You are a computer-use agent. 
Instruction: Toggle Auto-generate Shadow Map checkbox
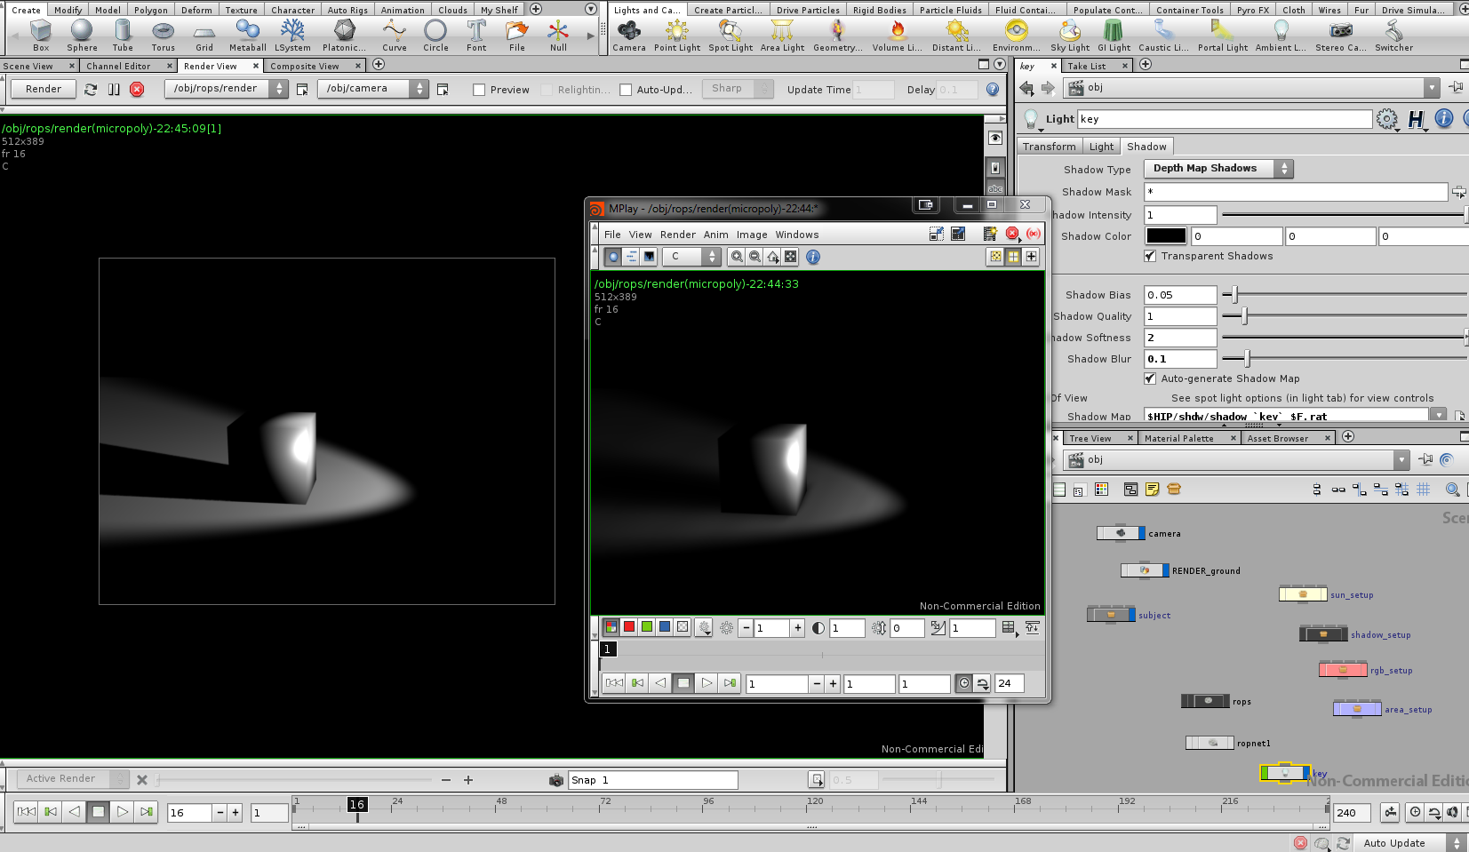coord(1150,378)
